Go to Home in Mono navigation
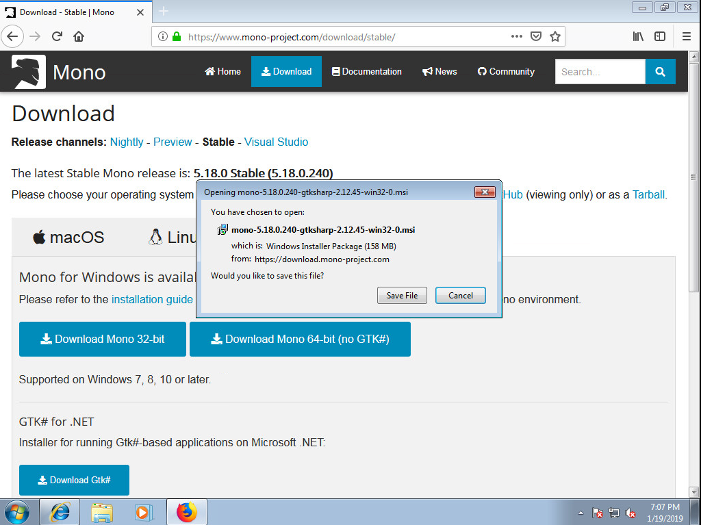The height and width of the screenshot is (525, 701). point(222,72)
